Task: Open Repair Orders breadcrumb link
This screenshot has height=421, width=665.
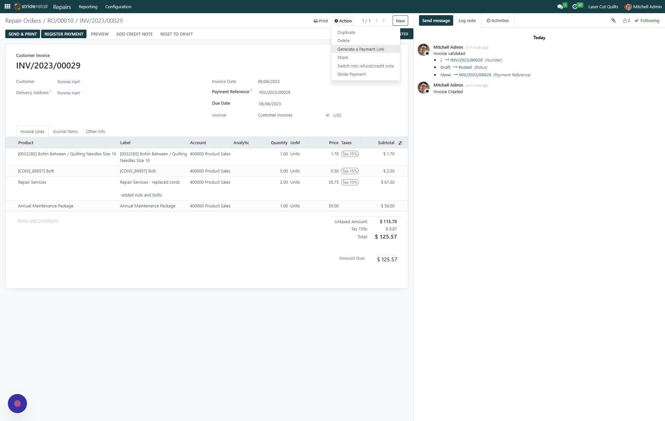Action: [x=23, y=20]
